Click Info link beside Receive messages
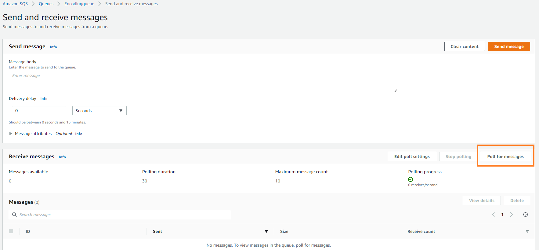The image size is (539, 250). [62, 157]
